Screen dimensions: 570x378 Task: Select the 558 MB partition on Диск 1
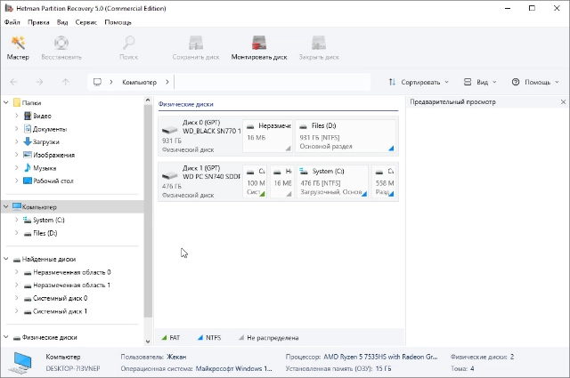point(385,181)
